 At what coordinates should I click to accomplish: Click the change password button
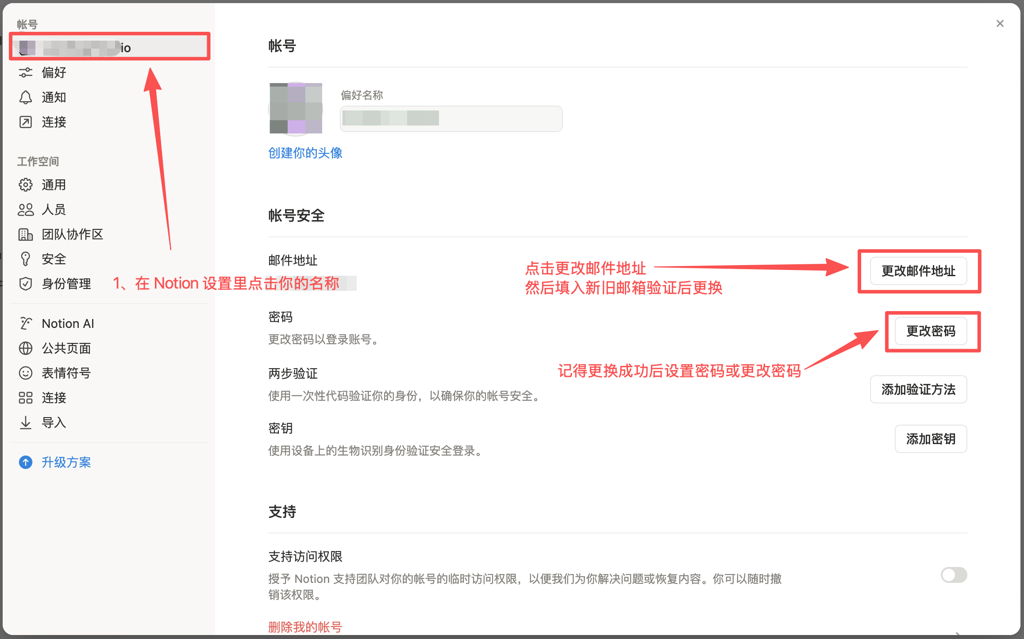tap(931, 331)
